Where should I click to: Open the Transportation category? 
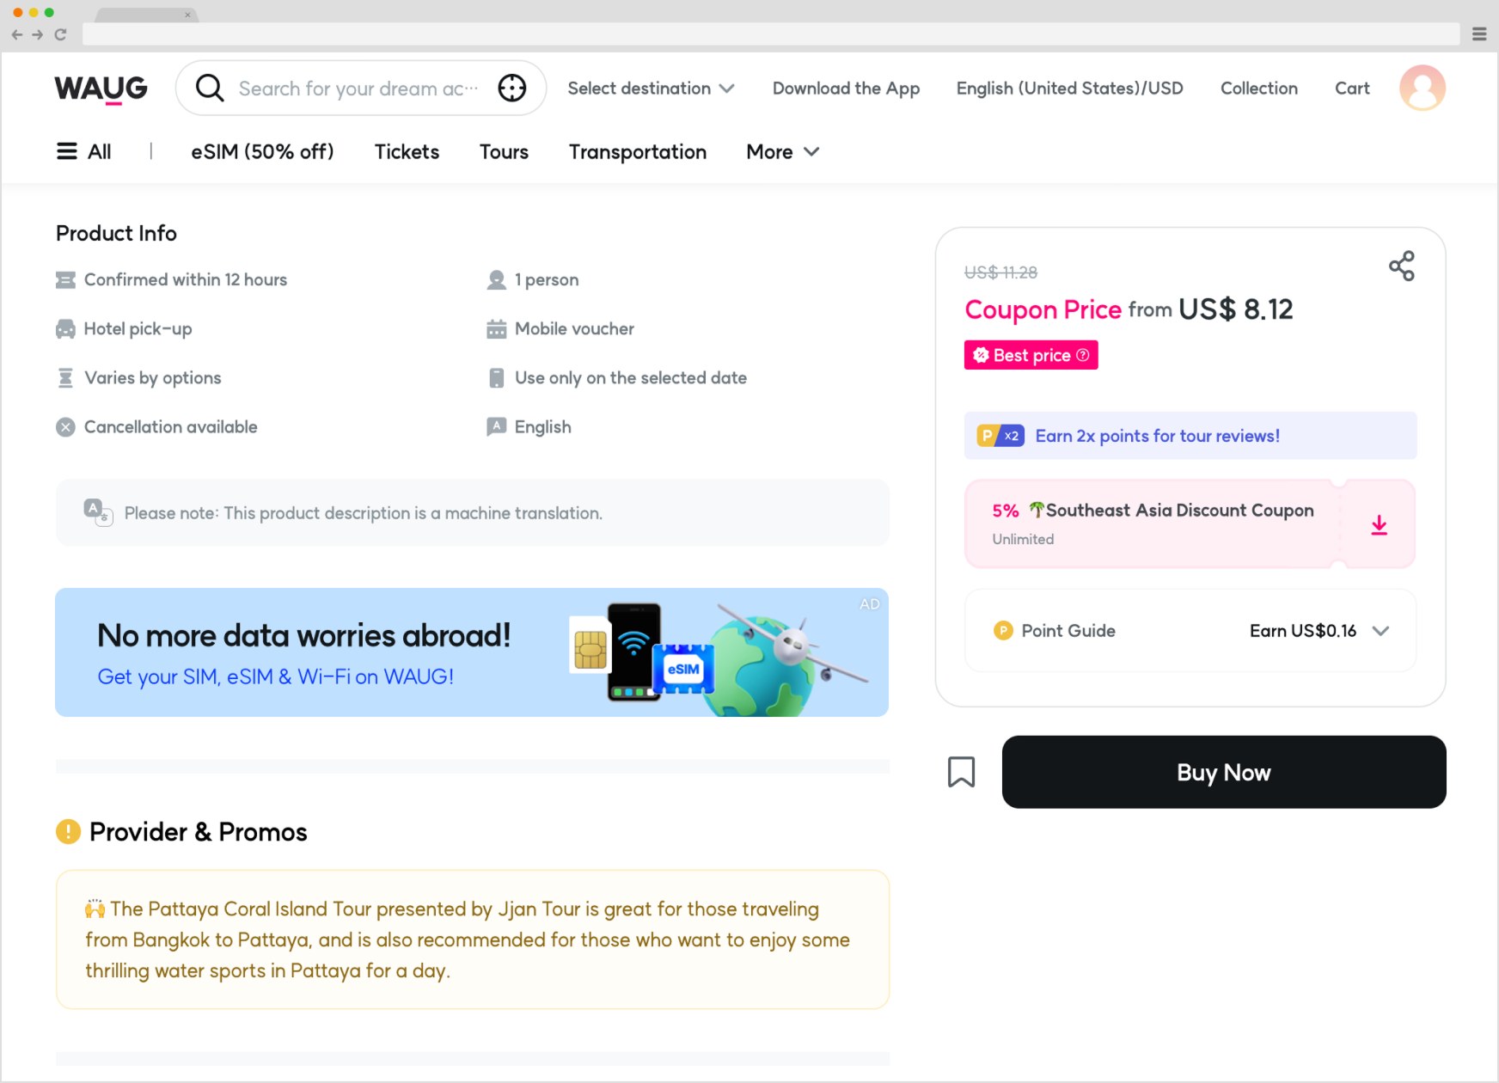[638, 152]
